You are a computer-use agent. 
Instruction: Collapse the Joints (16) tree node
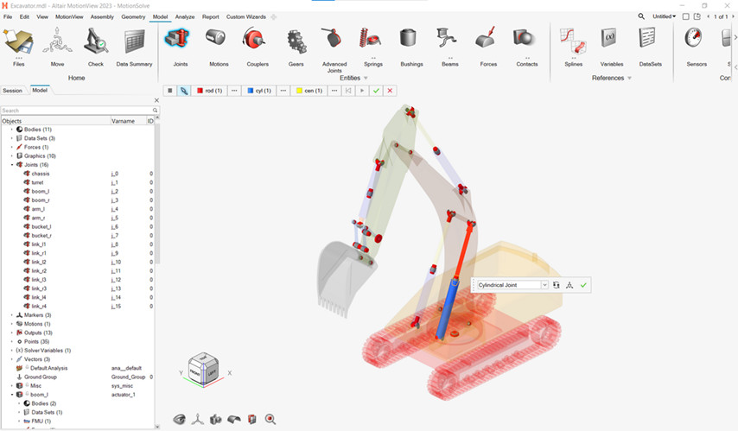point(12,164)
